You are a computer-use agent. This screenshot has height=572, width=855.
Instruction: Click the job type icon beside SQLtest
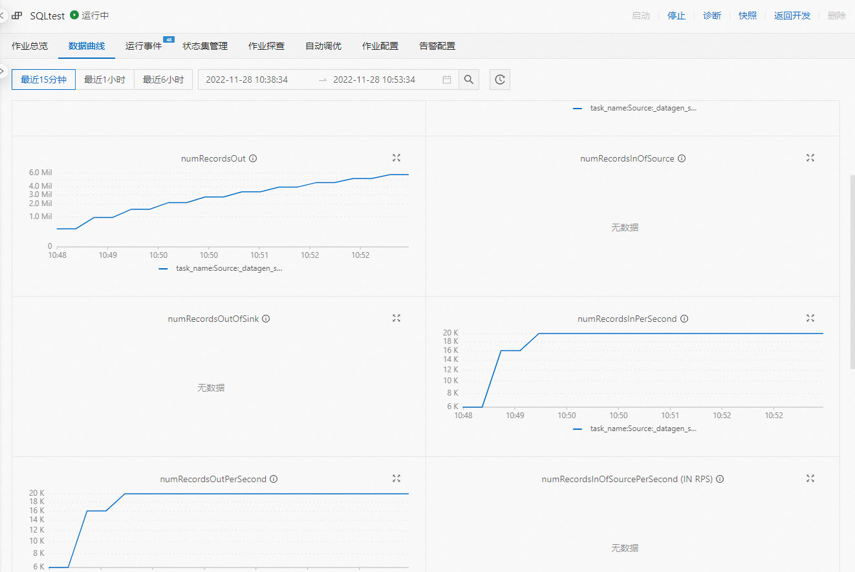[x=17, y=16]
